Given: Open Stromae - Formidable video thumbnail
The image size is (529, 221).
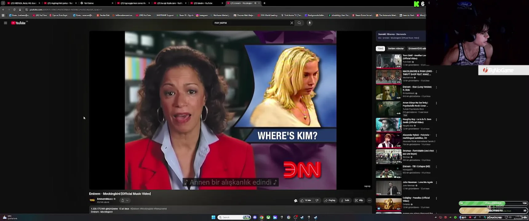Looking at the screenshot, I should (389, 156).
